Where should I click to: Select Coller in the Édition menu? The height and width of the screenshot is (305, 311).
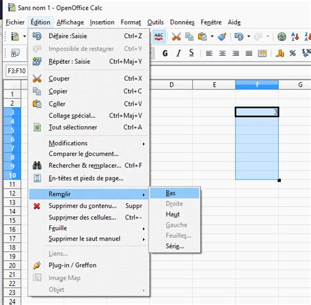coord(89,104)
